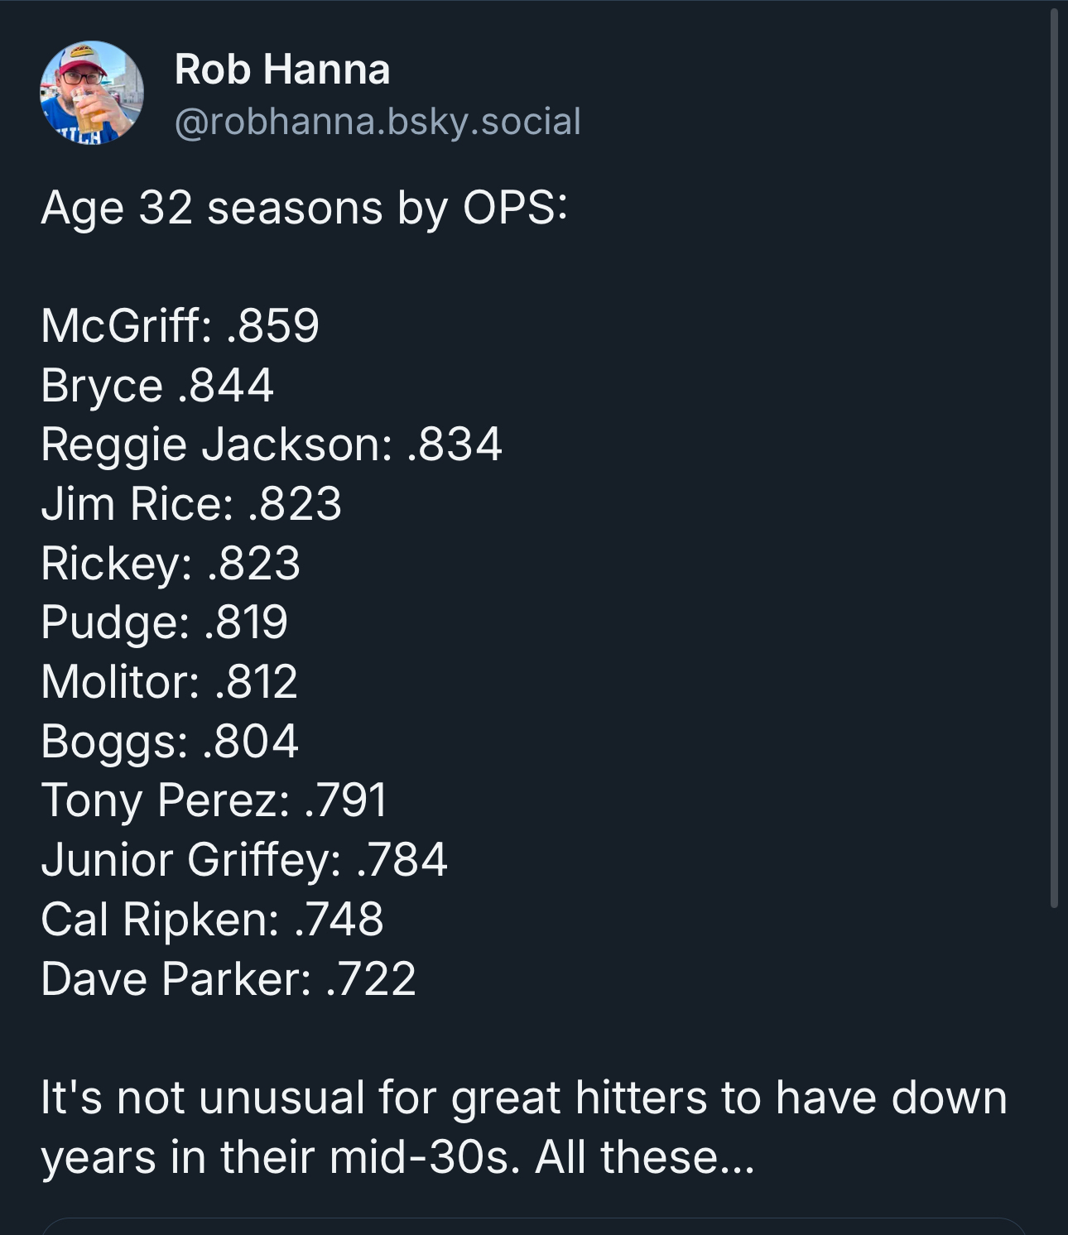Click the Tony Perez: .791 line
This screenshot has height=1235, width=1068.
tap(214, 800)
